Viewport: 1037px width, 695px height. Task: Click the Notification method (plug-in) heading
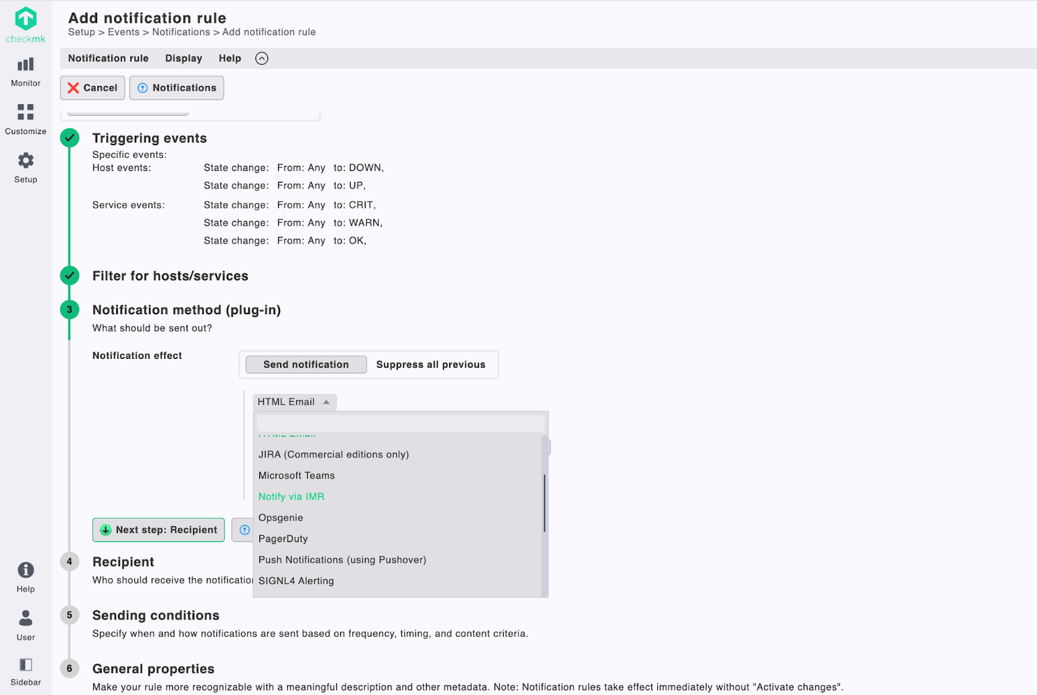(x=187, y=310)
